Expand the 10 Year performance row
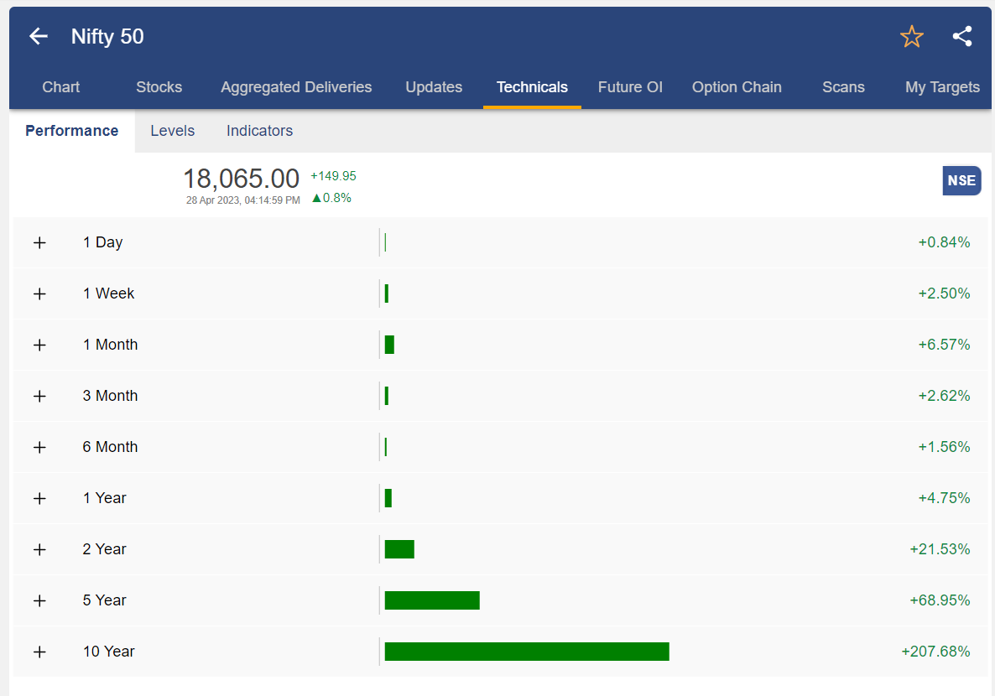This screenshot has height=696, width=995. [39, 651]
